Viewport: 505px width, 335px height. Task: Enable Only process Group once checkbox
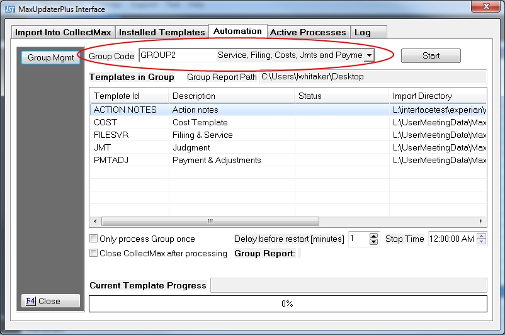[x=94, y=239]
